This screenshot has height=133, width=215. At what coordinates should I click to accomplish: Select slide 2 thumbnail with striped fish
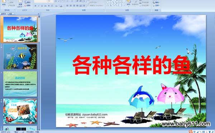[20, 56]
